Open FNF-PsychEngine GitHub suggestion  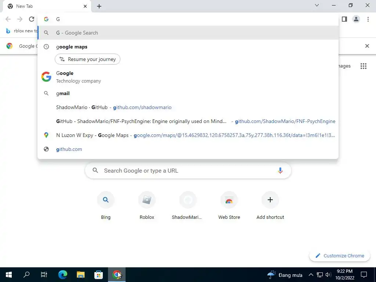188,121
